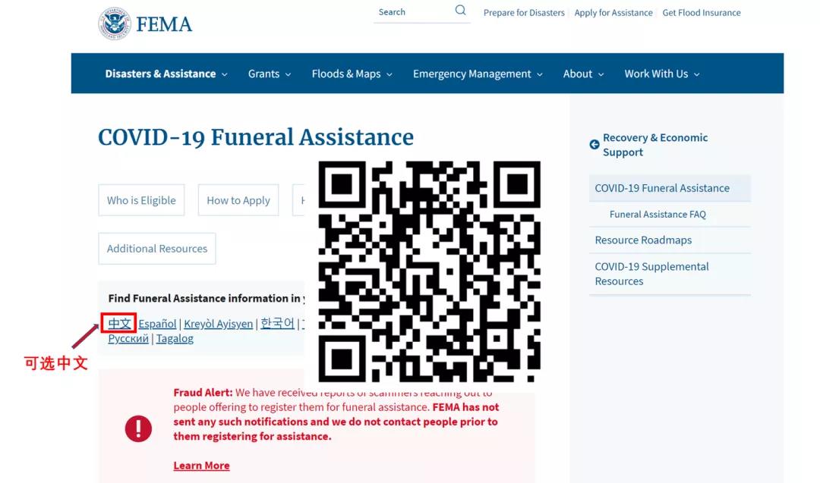This screenshot has width=820, height=483.
Task: Focus the Search input field
Action: 413,12
